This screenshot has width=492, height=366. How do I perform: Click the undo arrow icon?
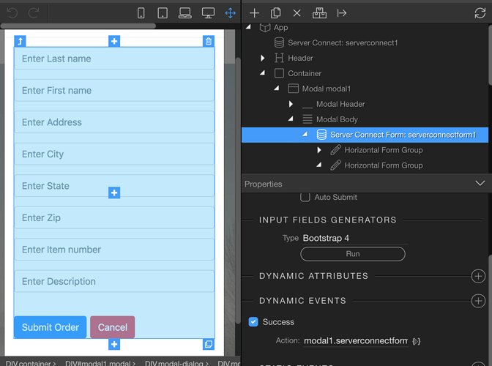12,13
